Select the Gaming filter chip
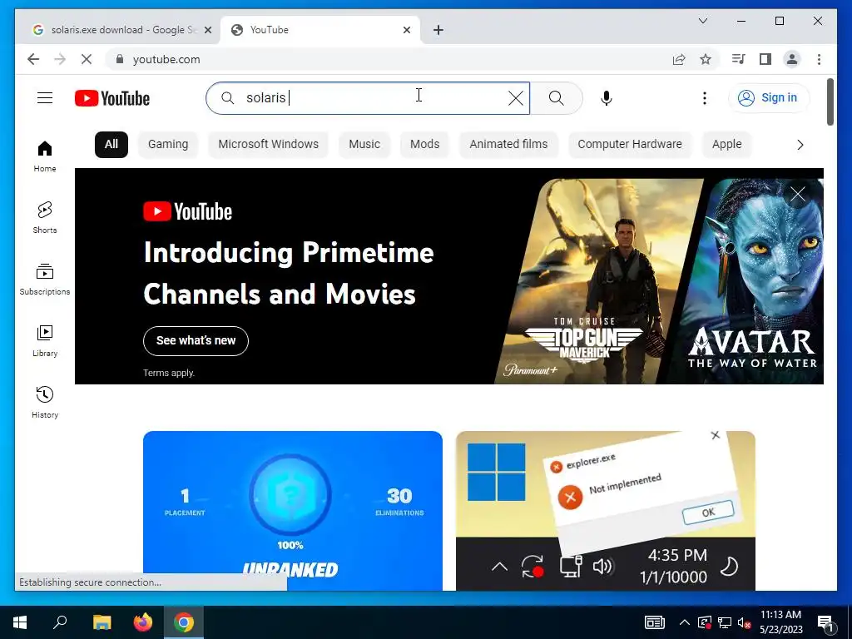 (168, 145)
